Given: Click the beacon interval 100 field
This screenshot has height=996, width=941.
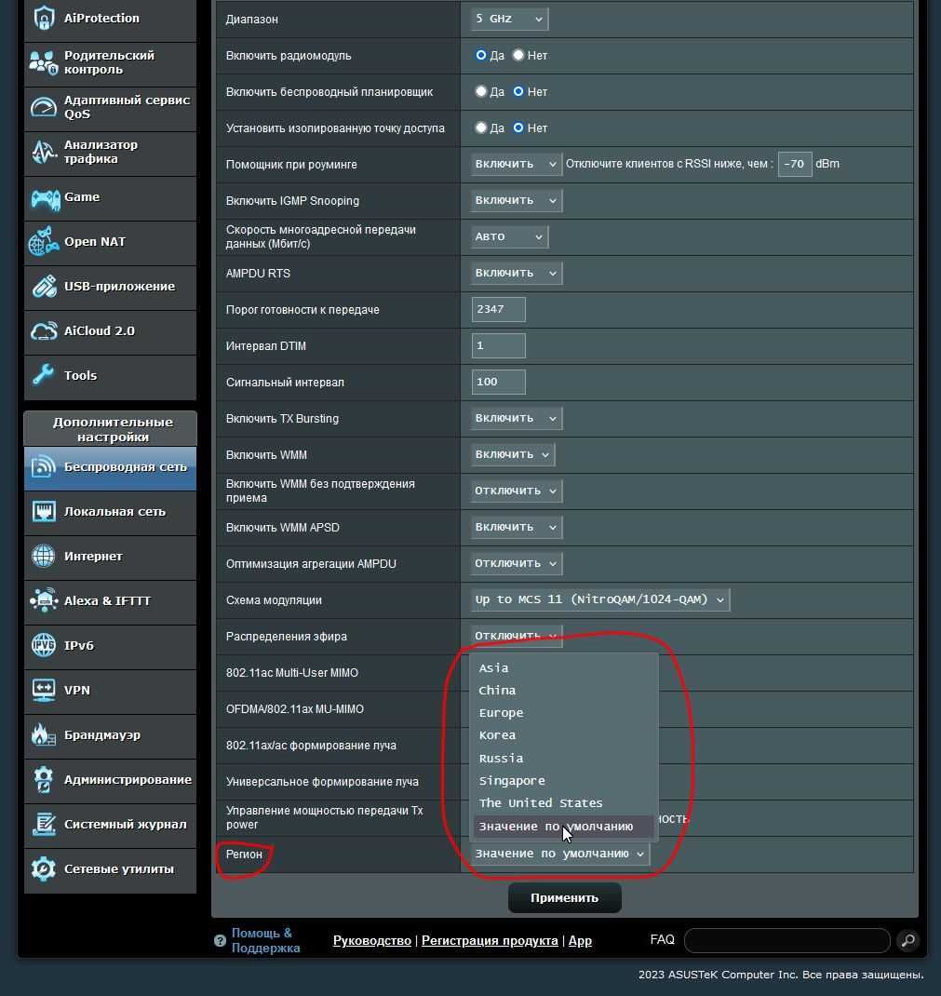Looking at the screenshot, I should click(x=499, y=382).
